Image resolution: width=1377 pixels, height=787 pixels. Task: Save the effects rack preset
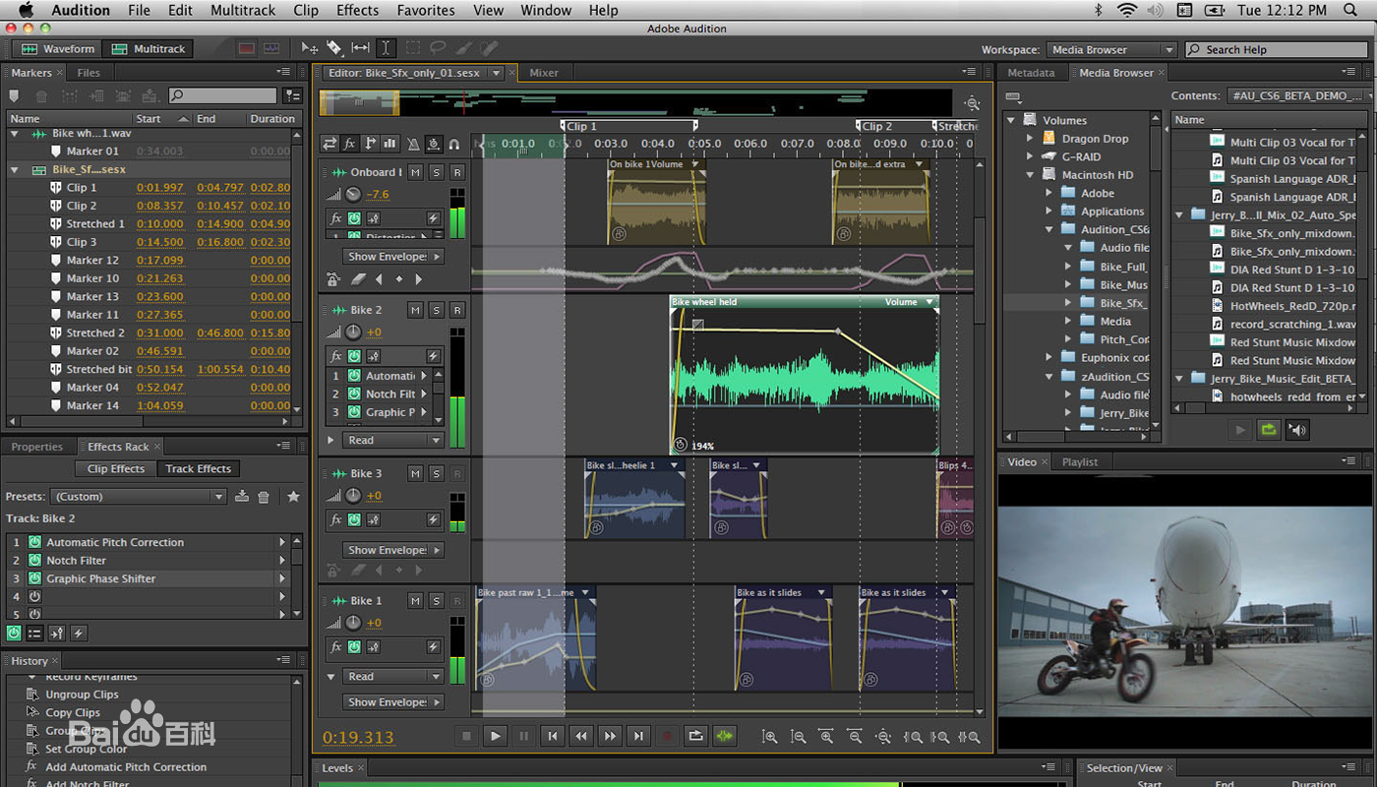[242, 497]
